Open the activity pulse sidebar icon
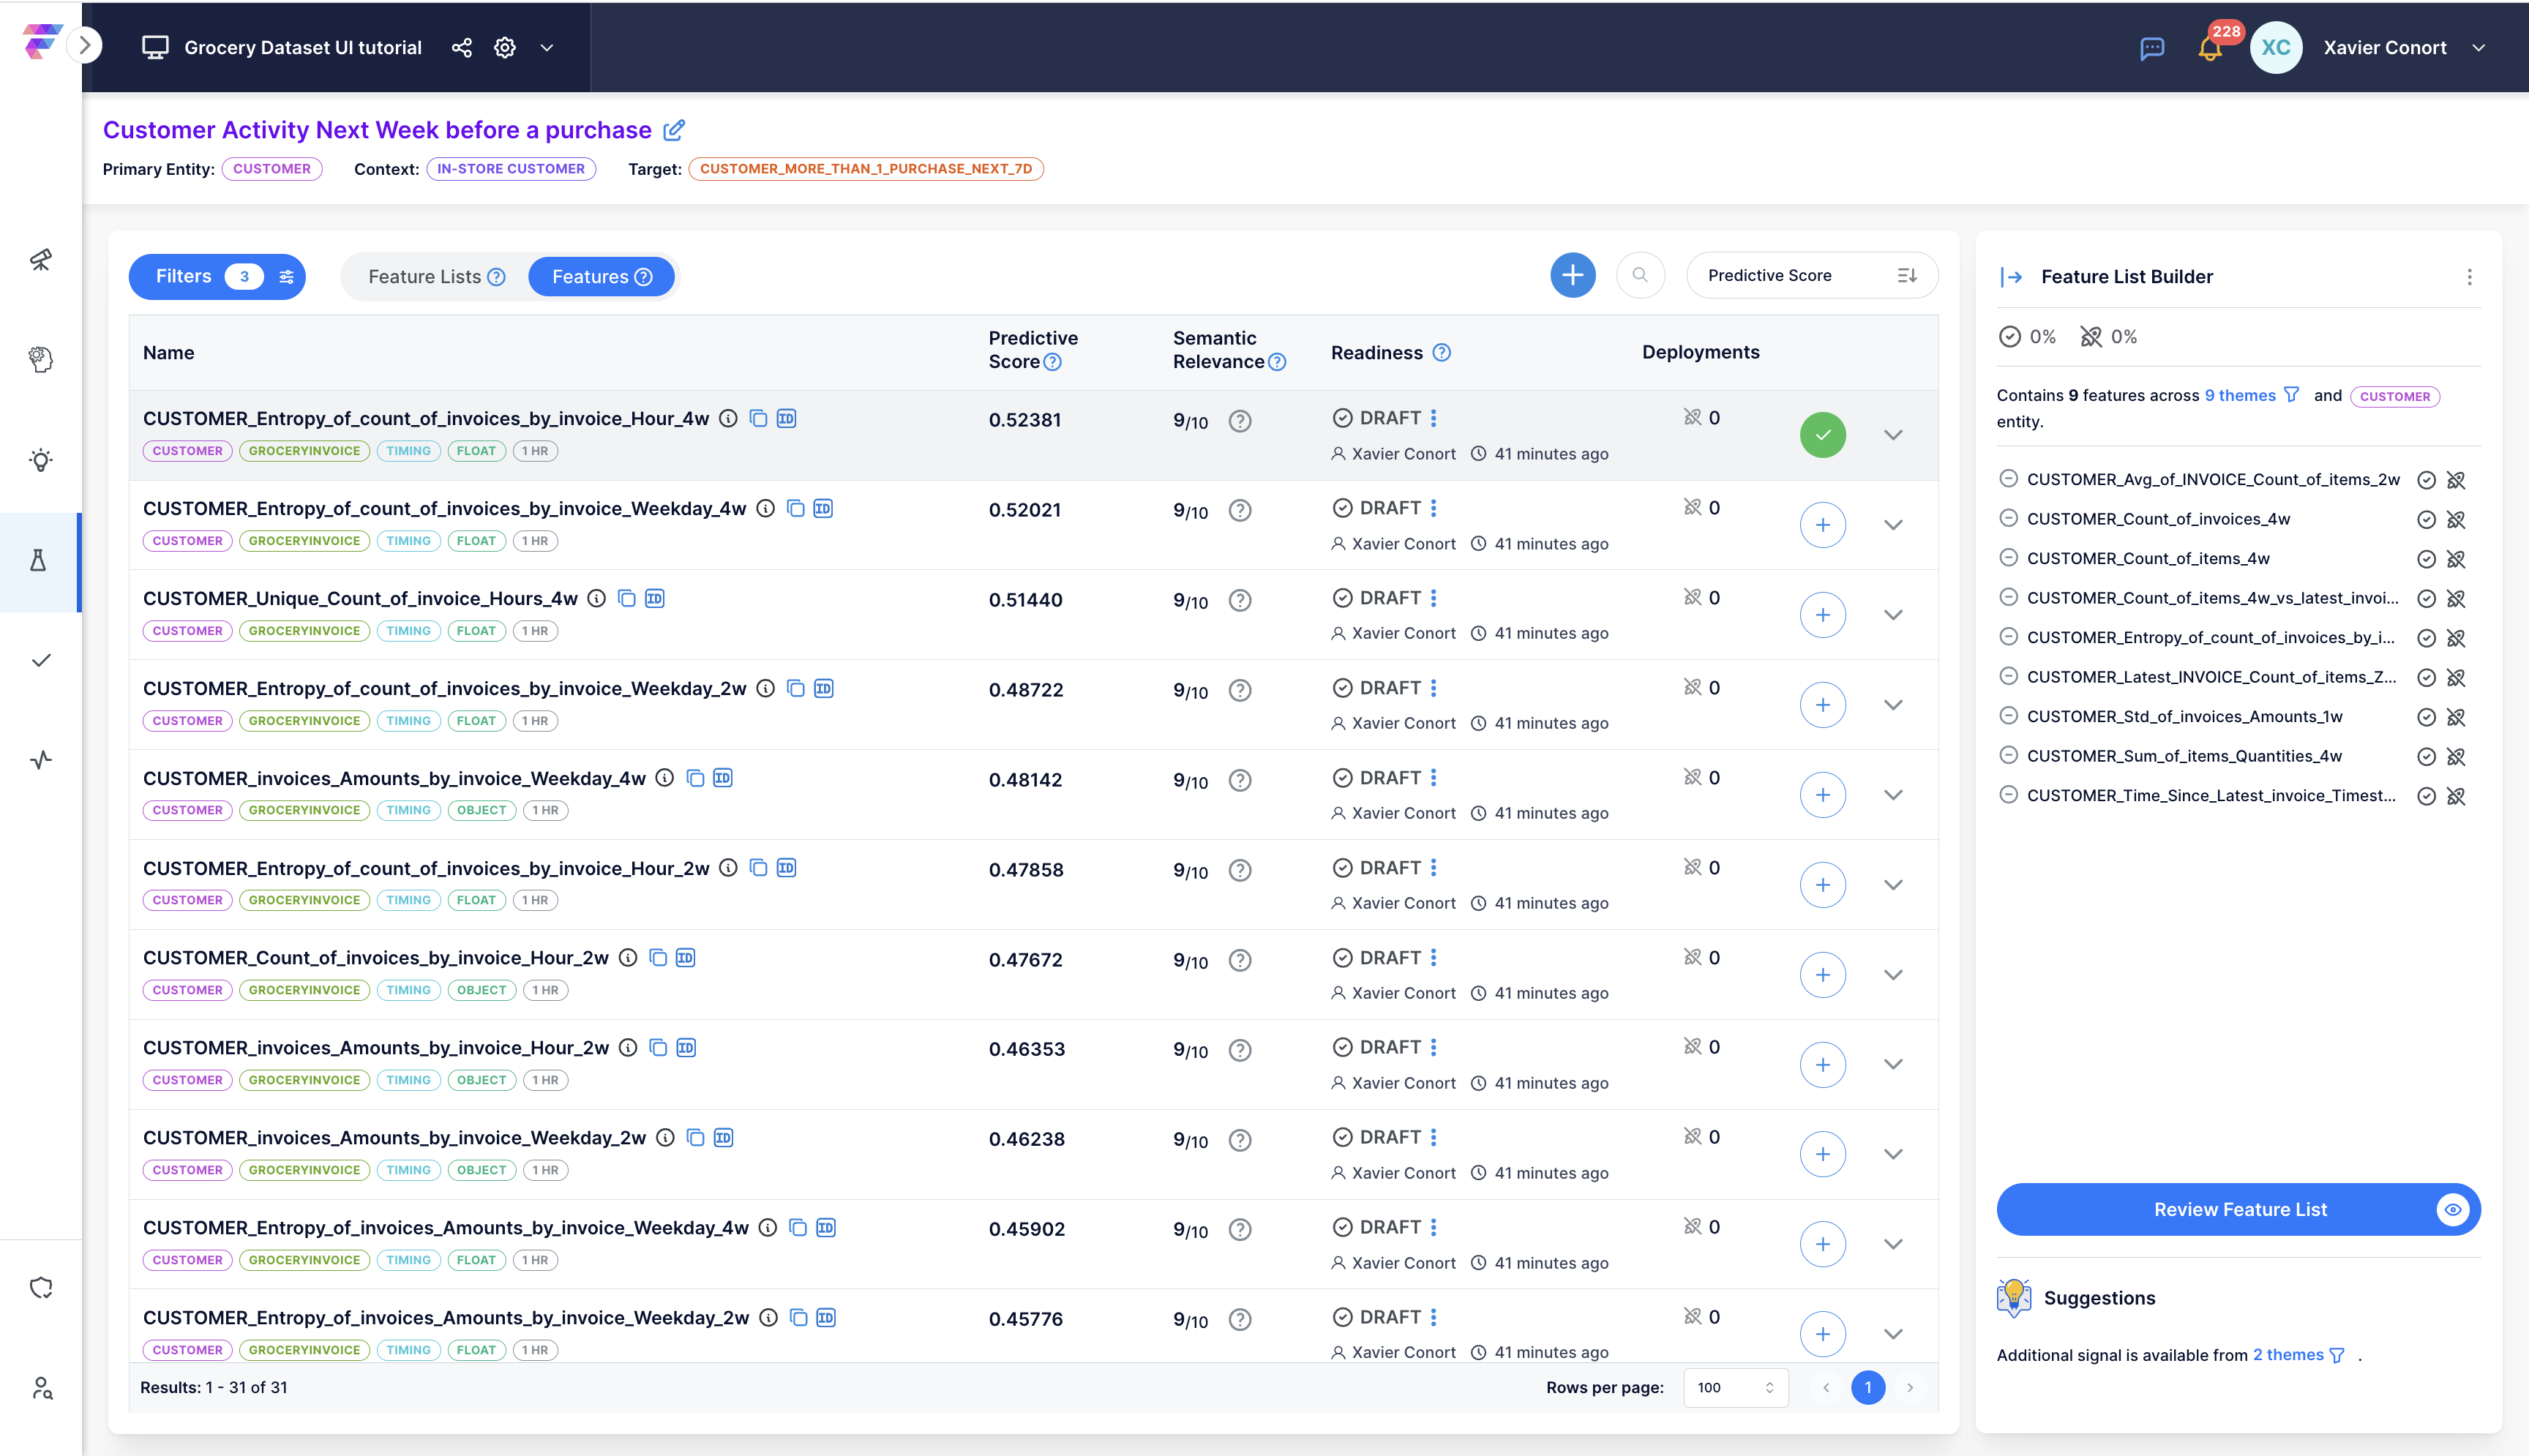The image size is (2529, 1456). pos(41,760)
